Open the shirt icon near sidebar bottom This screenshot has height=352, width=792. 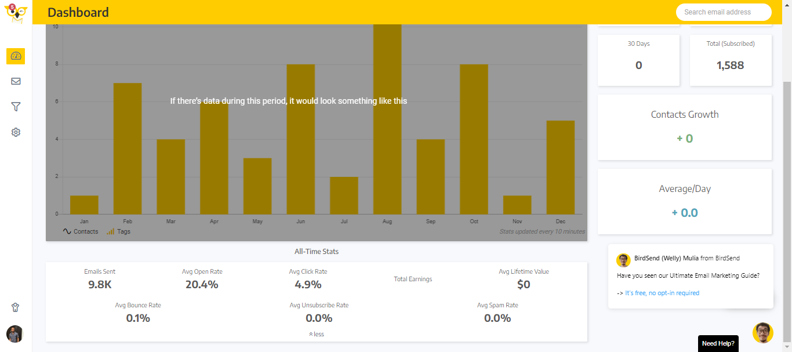[16, 307]
